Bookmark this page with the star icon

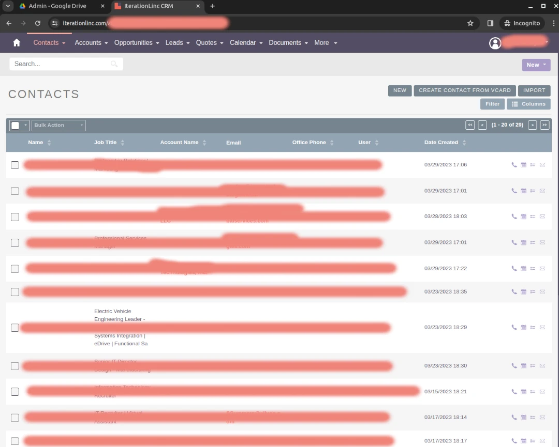(x=470, y=23)
